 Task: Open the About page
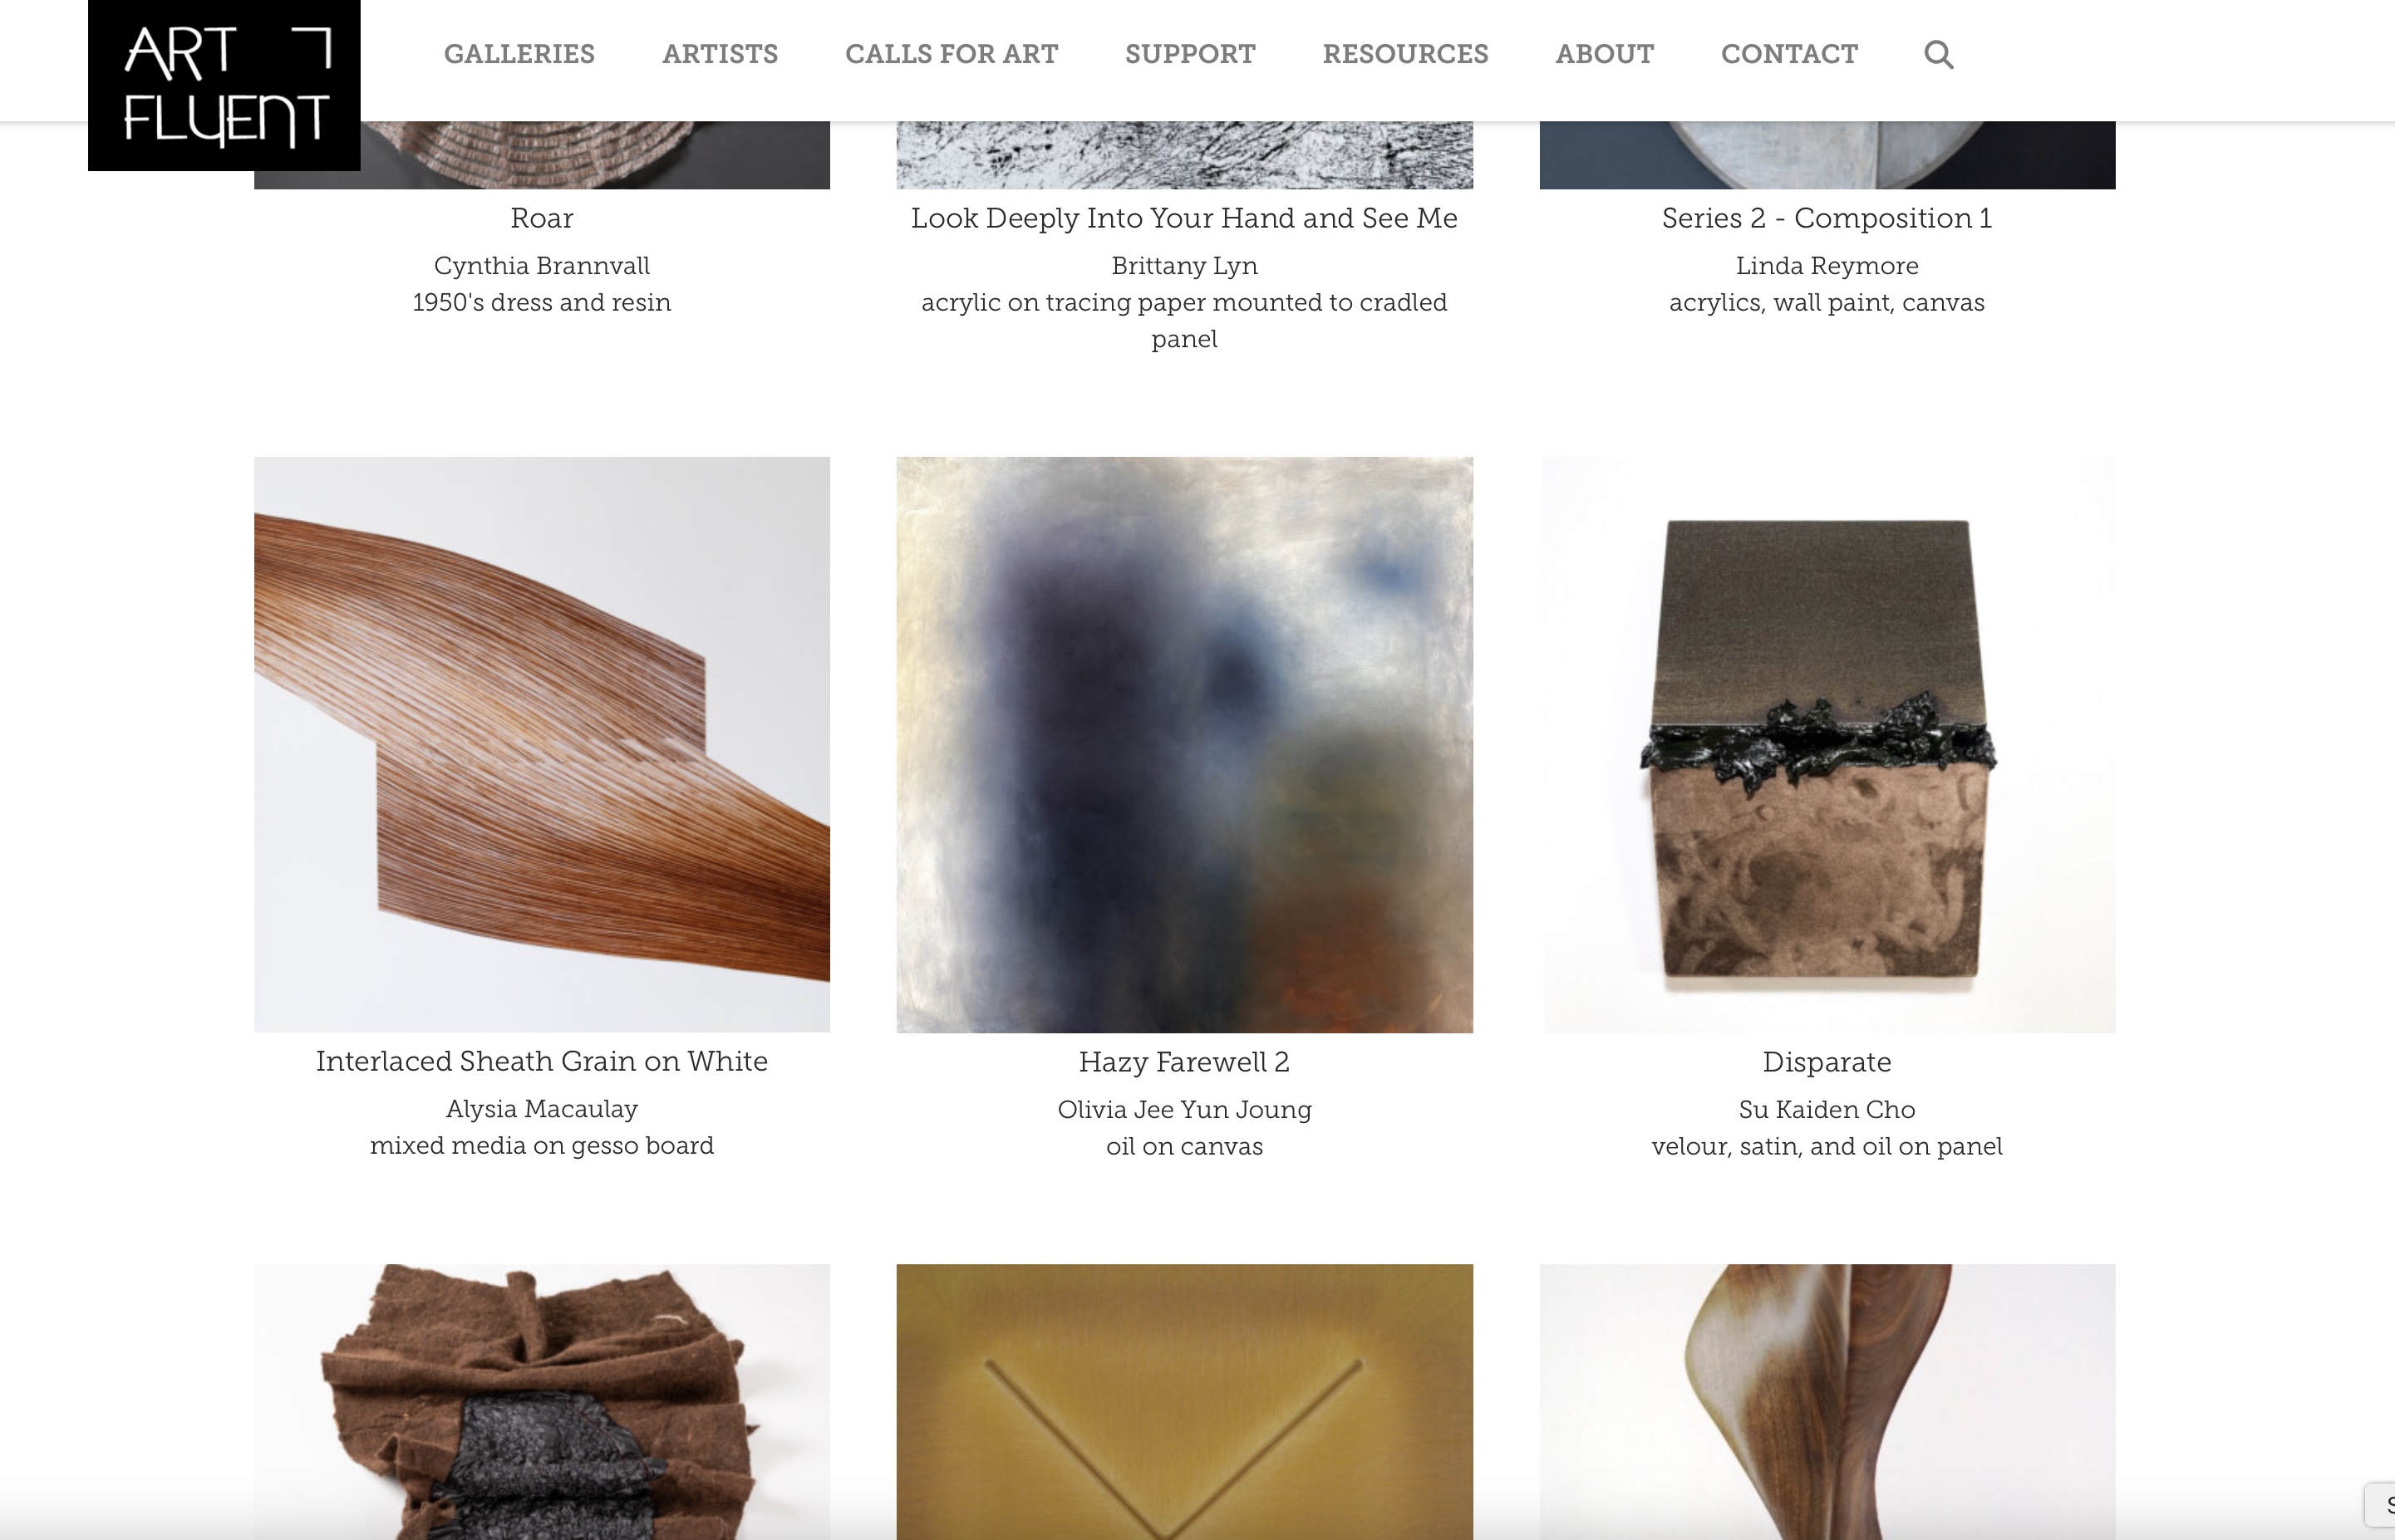coord(1605,54)
